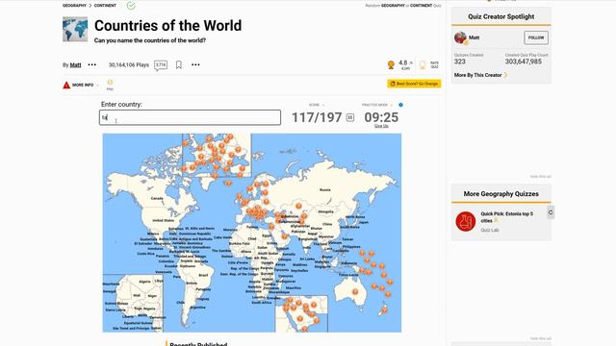Open the comments bubble showing 3,716
The height and width of the screenshot is (346, 616).
pyautogui.click(x=161, y=65)
